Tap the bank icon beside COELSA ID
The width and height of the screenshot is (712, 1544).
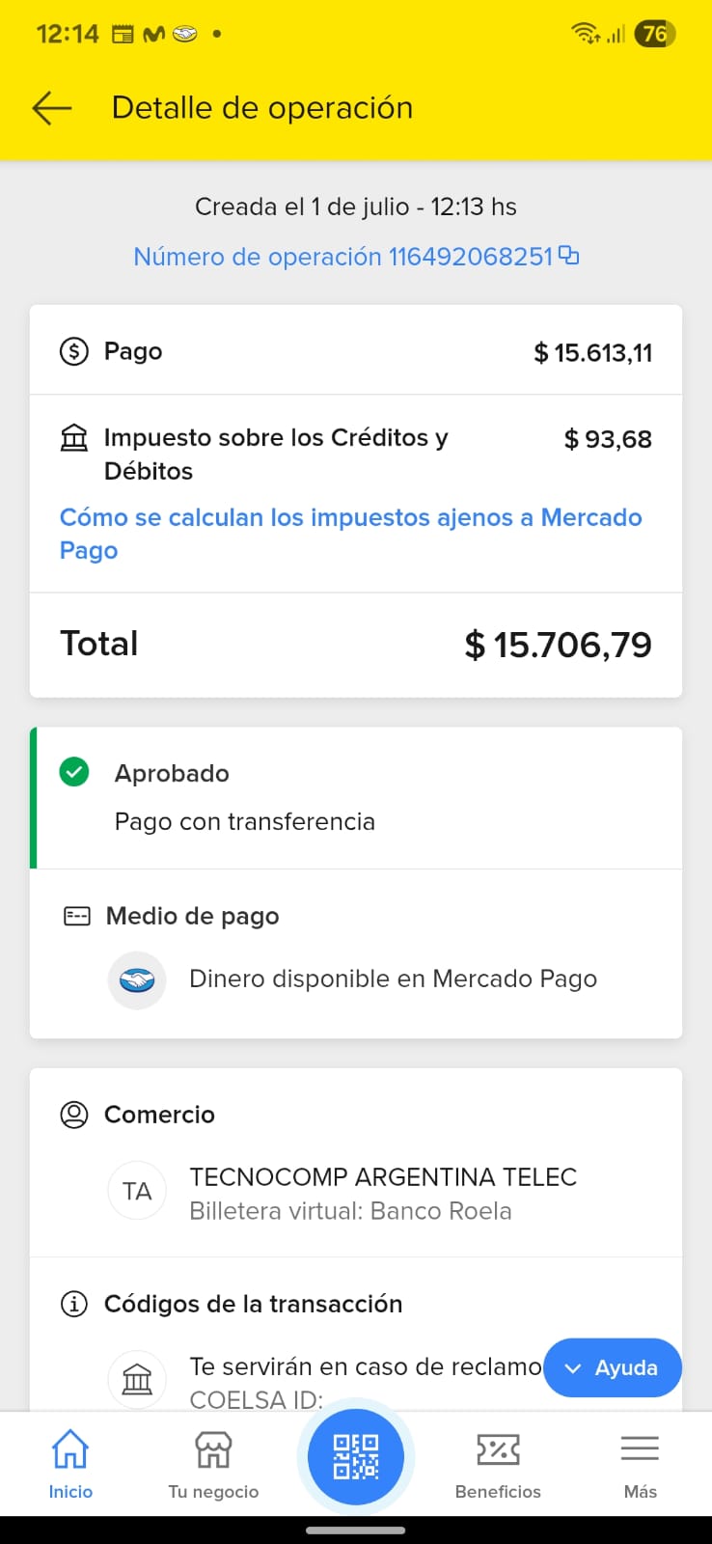[x=137, y=1379]
